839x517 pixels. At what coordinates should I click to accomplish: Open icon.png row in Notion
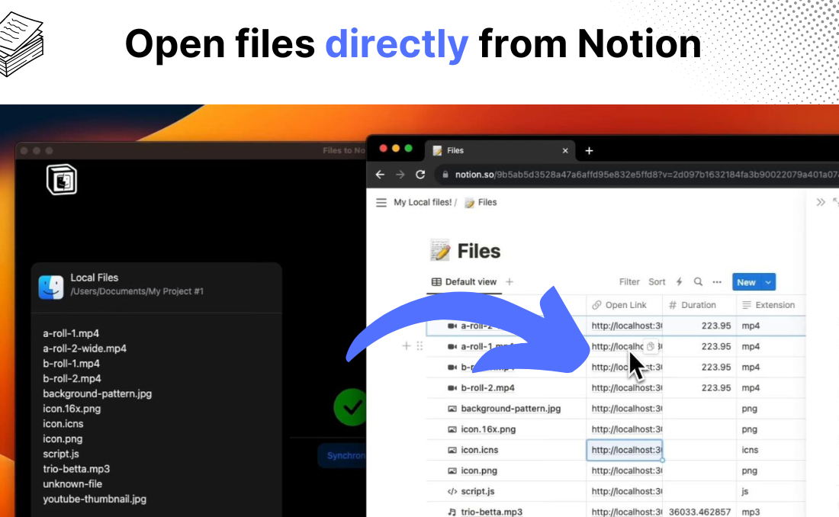tap(479, 471)
